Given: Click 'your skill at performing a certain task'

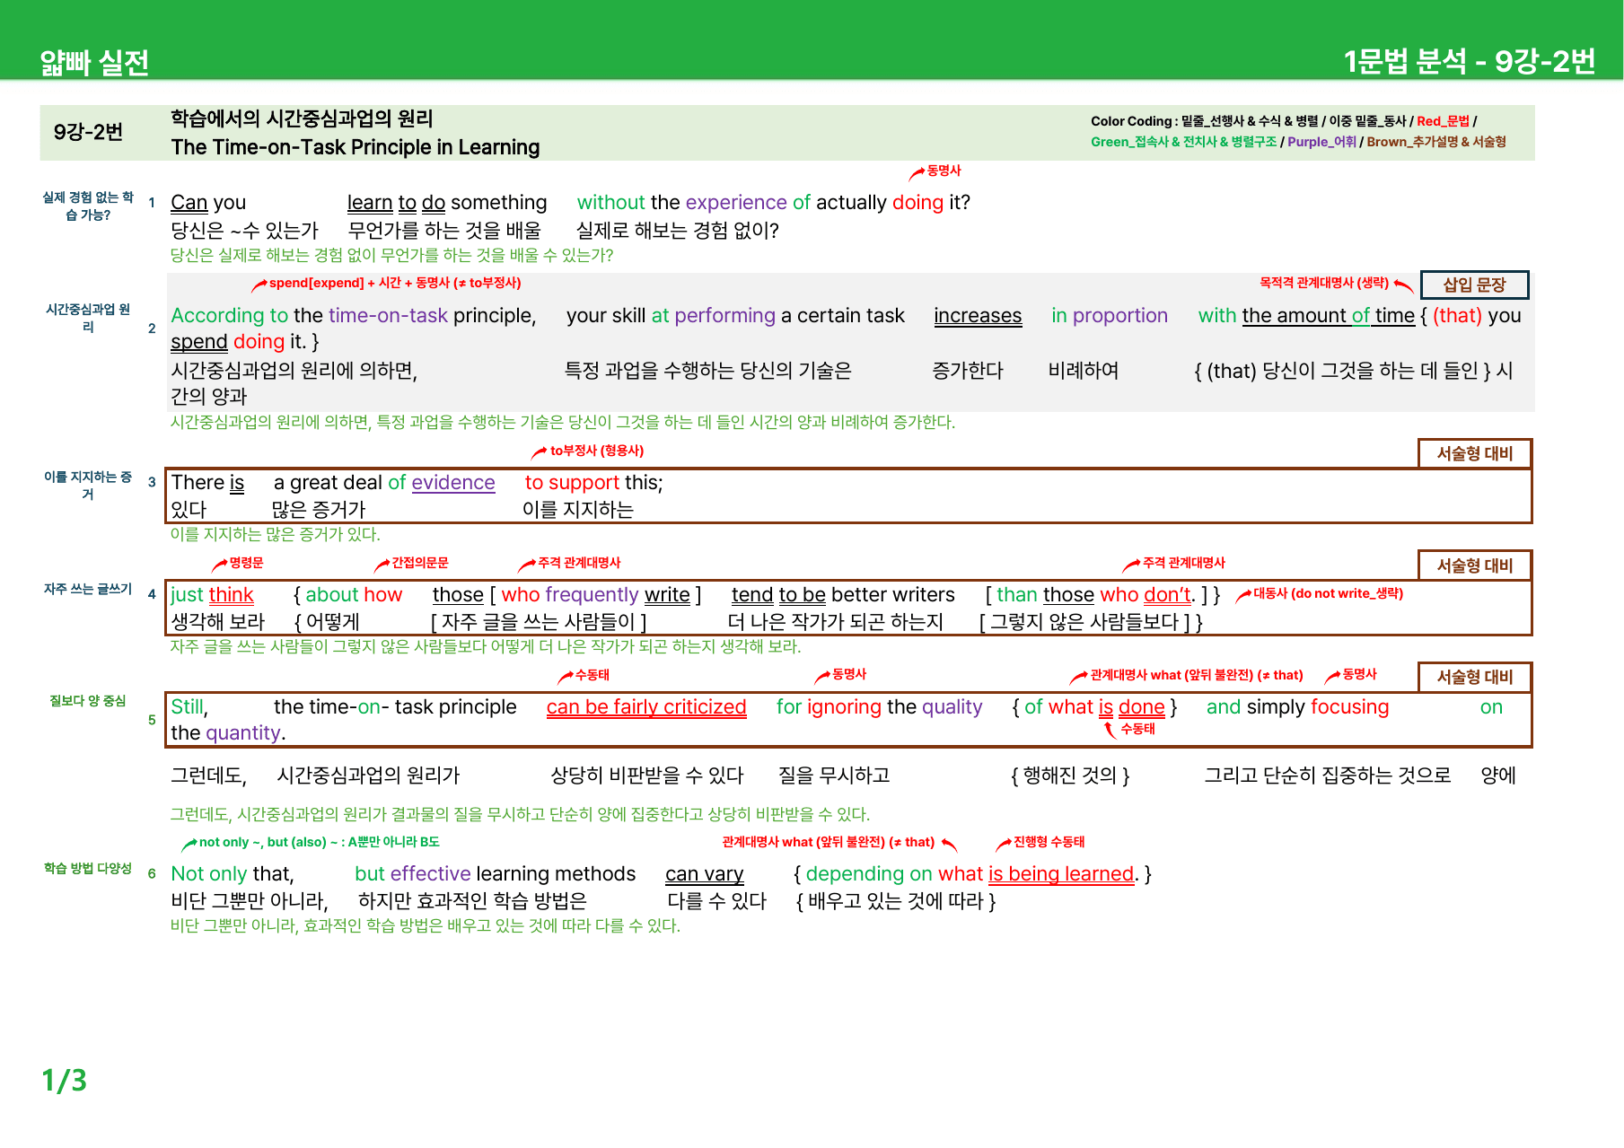Looking at the screenshot, I should 735,316.
